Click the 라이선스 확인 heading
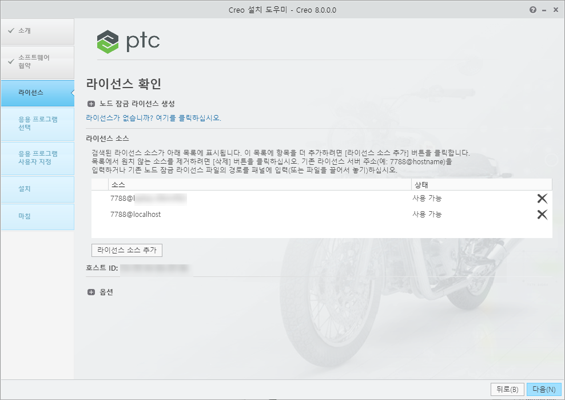 (124, 84)
